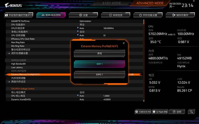
Task: Click the star beside CPU外频倍率 Auto
Action: tap(78, 28)
